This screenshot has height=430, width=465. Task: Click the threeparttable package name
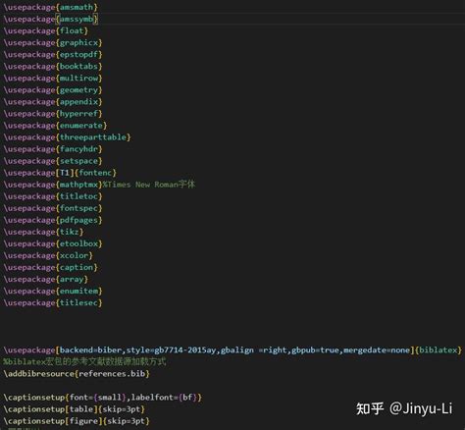pos(93,137)
